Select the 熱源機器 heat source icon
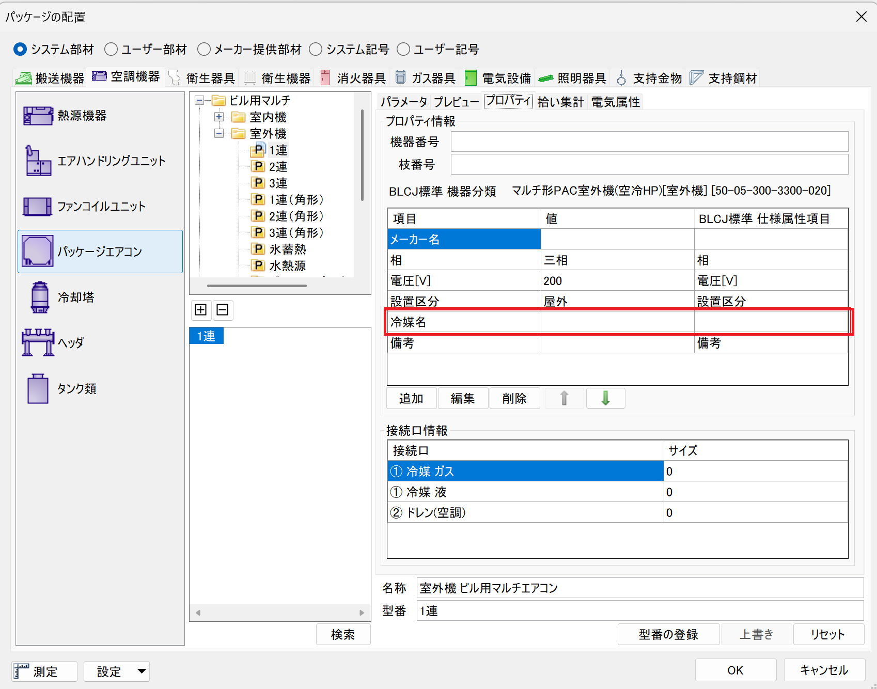Screen dimensions: 877x689 38,116
